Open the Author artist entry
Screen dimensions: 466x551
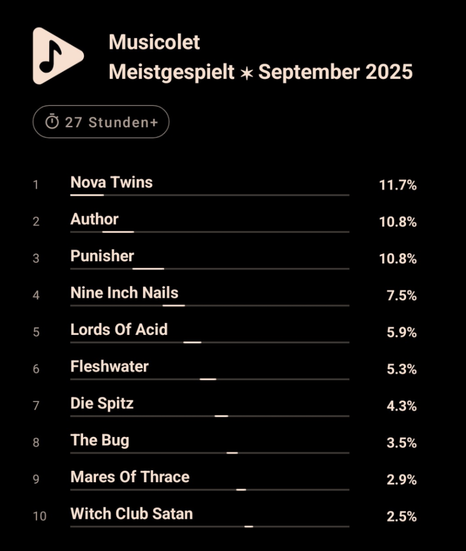pos(94,219)
